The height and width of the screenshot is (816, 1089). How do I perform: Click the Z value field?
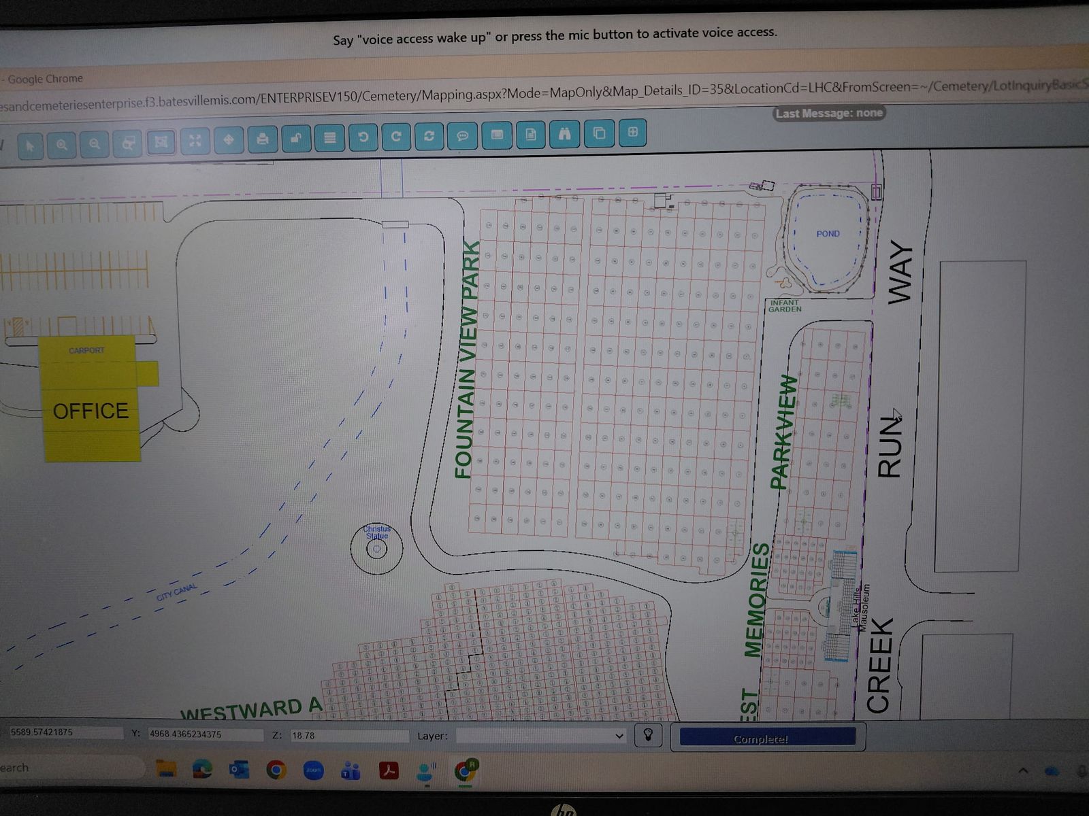pos(348,736)
